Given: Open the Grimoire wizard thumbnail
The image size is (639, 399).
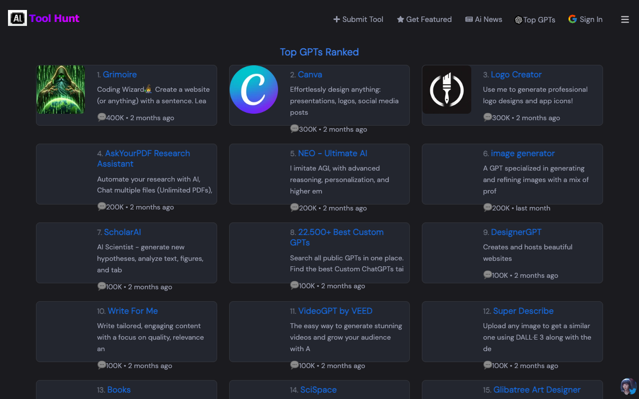Looking at the screenshot, I should tap(61, 90).
